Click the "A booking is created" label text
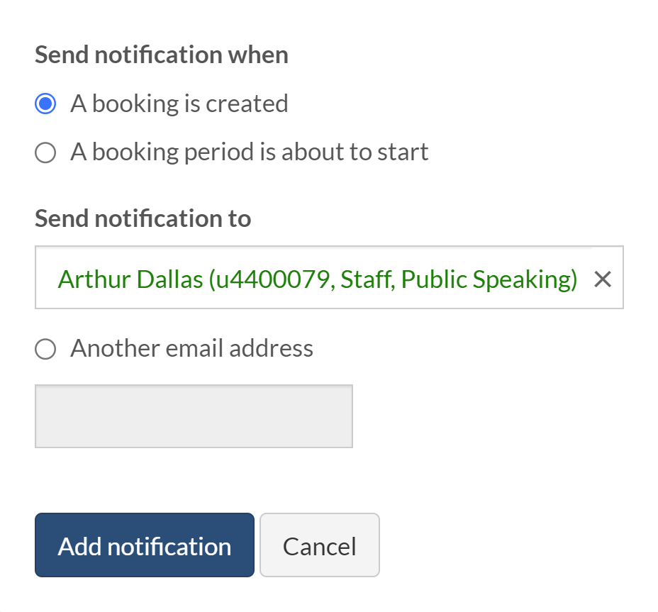 [x=179, y=104]
